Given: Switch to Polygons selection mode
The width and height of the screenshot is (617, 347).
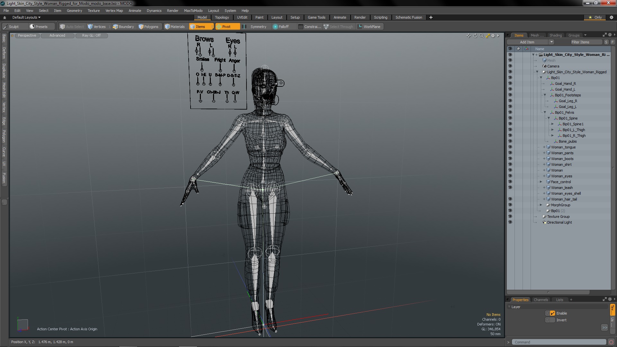Looking at the screenshot, I should tap(148, 27).
